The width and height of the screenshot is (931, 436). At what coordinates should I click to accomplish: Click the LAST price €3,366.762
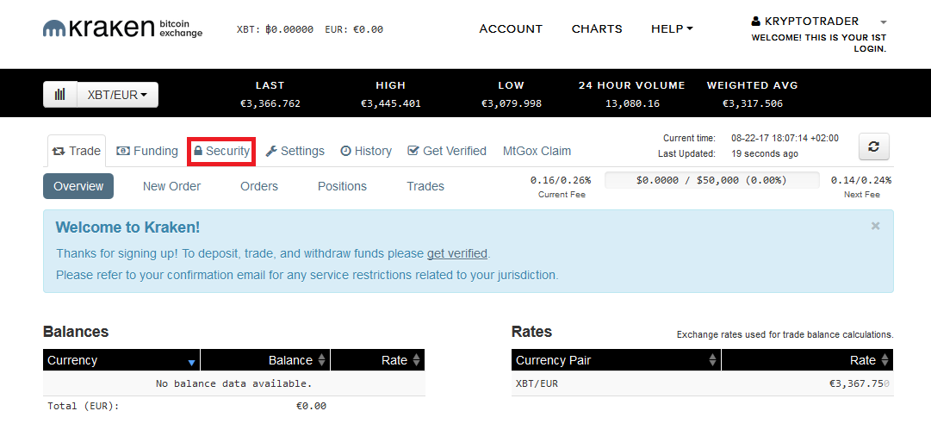click(270, 103)
